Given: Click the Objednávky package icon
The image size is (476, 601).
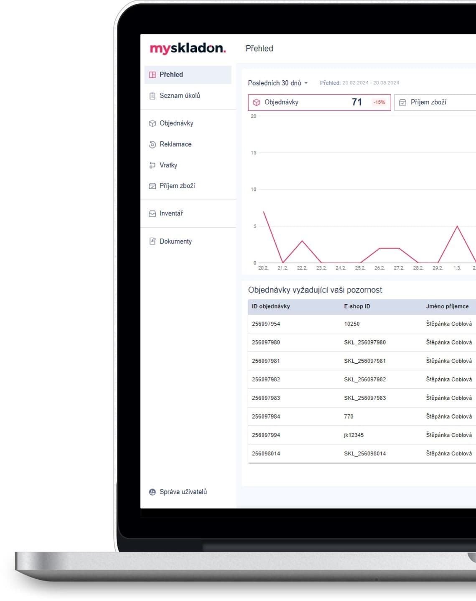Looking at the screenshot, I should point(152,123).
